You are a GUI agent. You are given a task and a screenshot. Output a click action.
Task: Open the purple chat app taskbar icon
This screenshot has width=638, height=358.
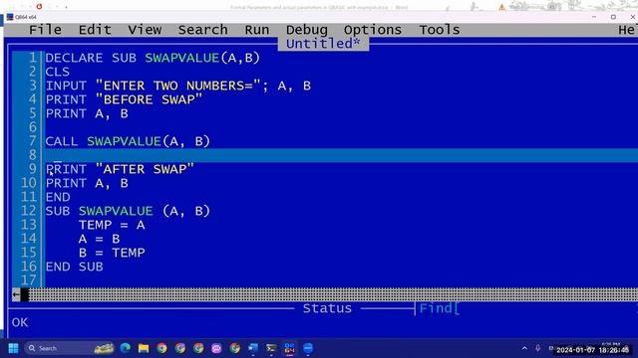pyautogui.click(x=216, y=348)
